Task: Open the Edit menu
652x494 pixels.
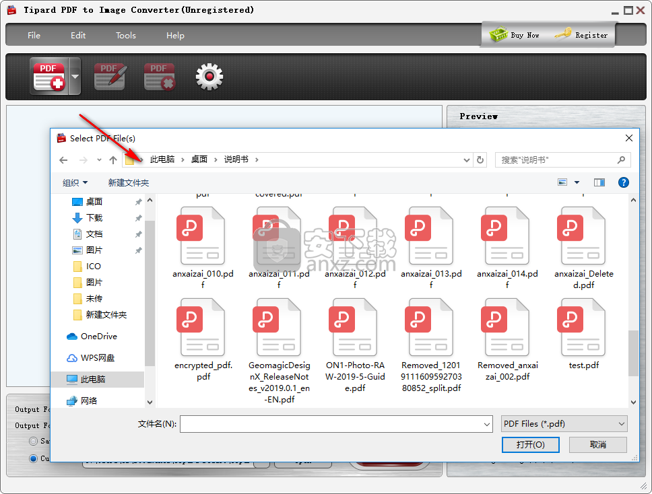Action: [77, 35]
